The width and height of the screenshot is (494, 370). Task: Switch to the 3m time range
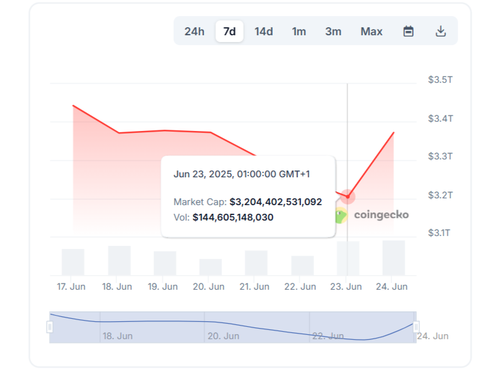[x=333, y=32]
